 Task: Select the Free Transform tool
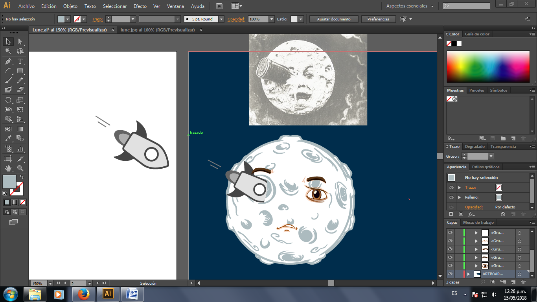[x=20, y=109]
